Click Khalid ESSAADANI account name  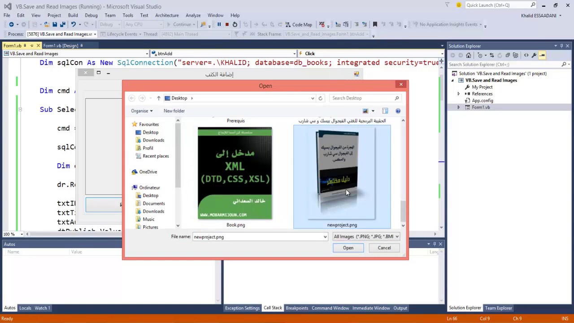539,16
